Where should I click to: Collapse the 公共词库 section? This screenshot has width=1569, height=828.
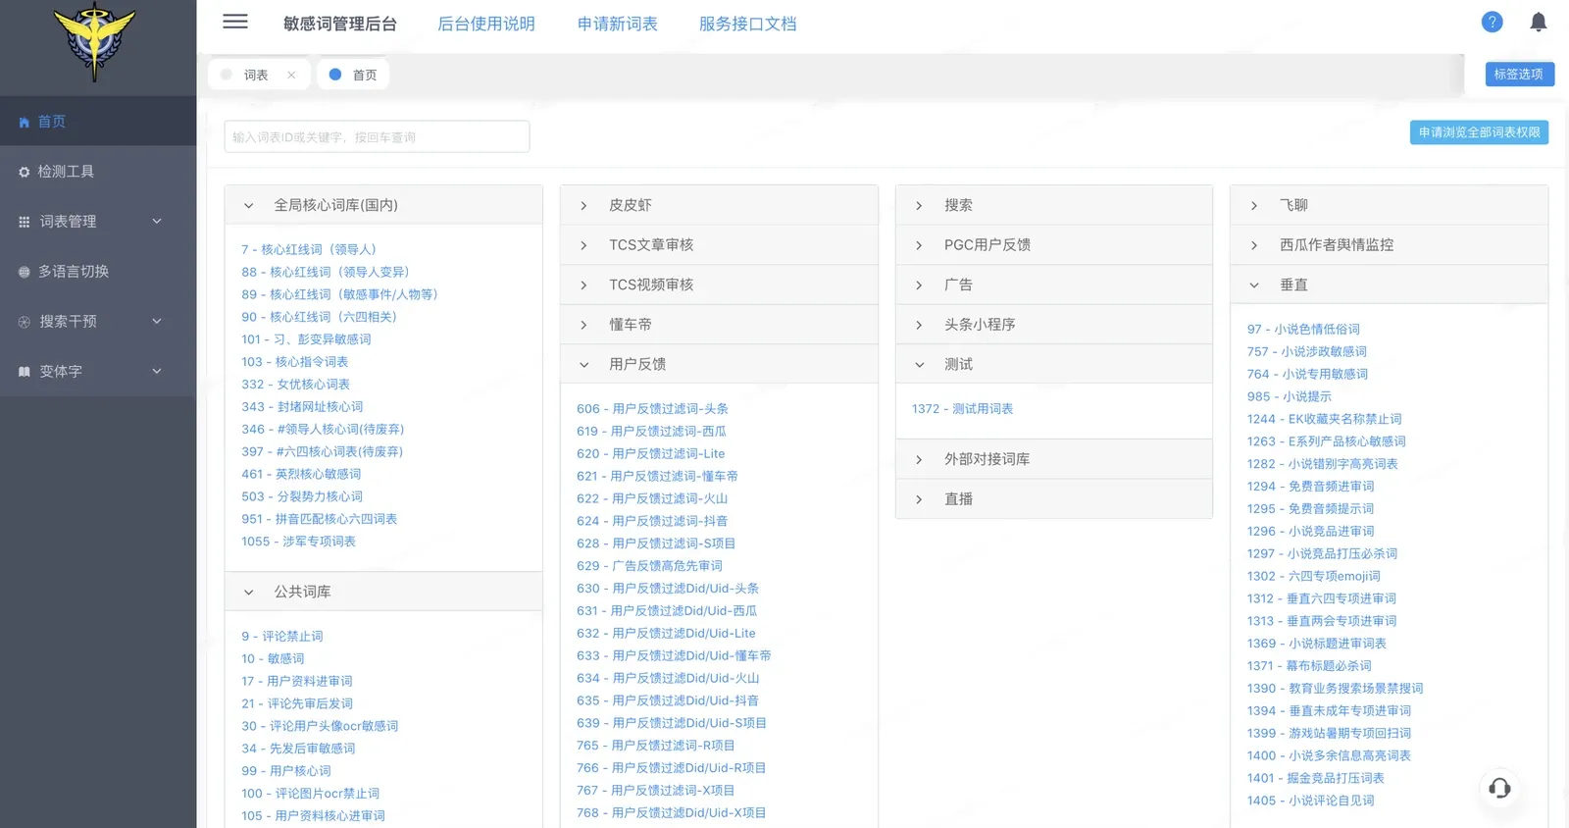(383, 592)
